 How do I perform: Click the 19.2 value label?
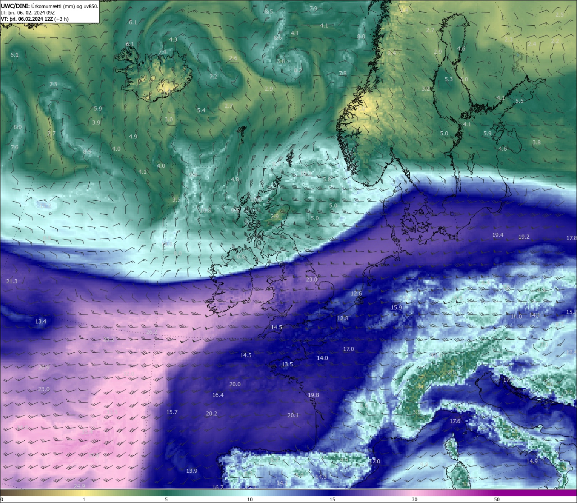pyautogui.click(x=524, y=237)
